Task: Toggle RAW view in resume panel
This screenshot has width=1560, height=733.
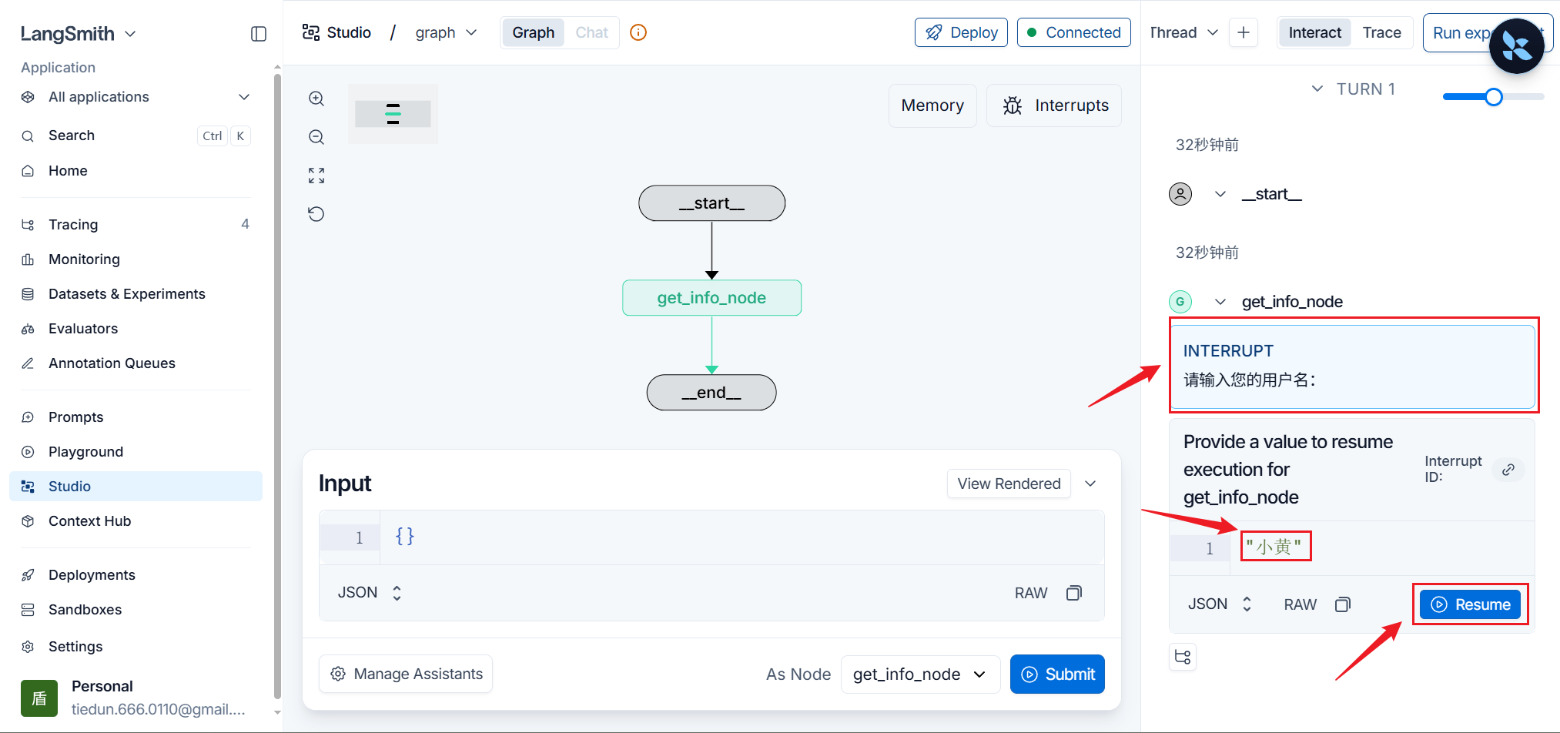Action: click(x=1300, y=604)
